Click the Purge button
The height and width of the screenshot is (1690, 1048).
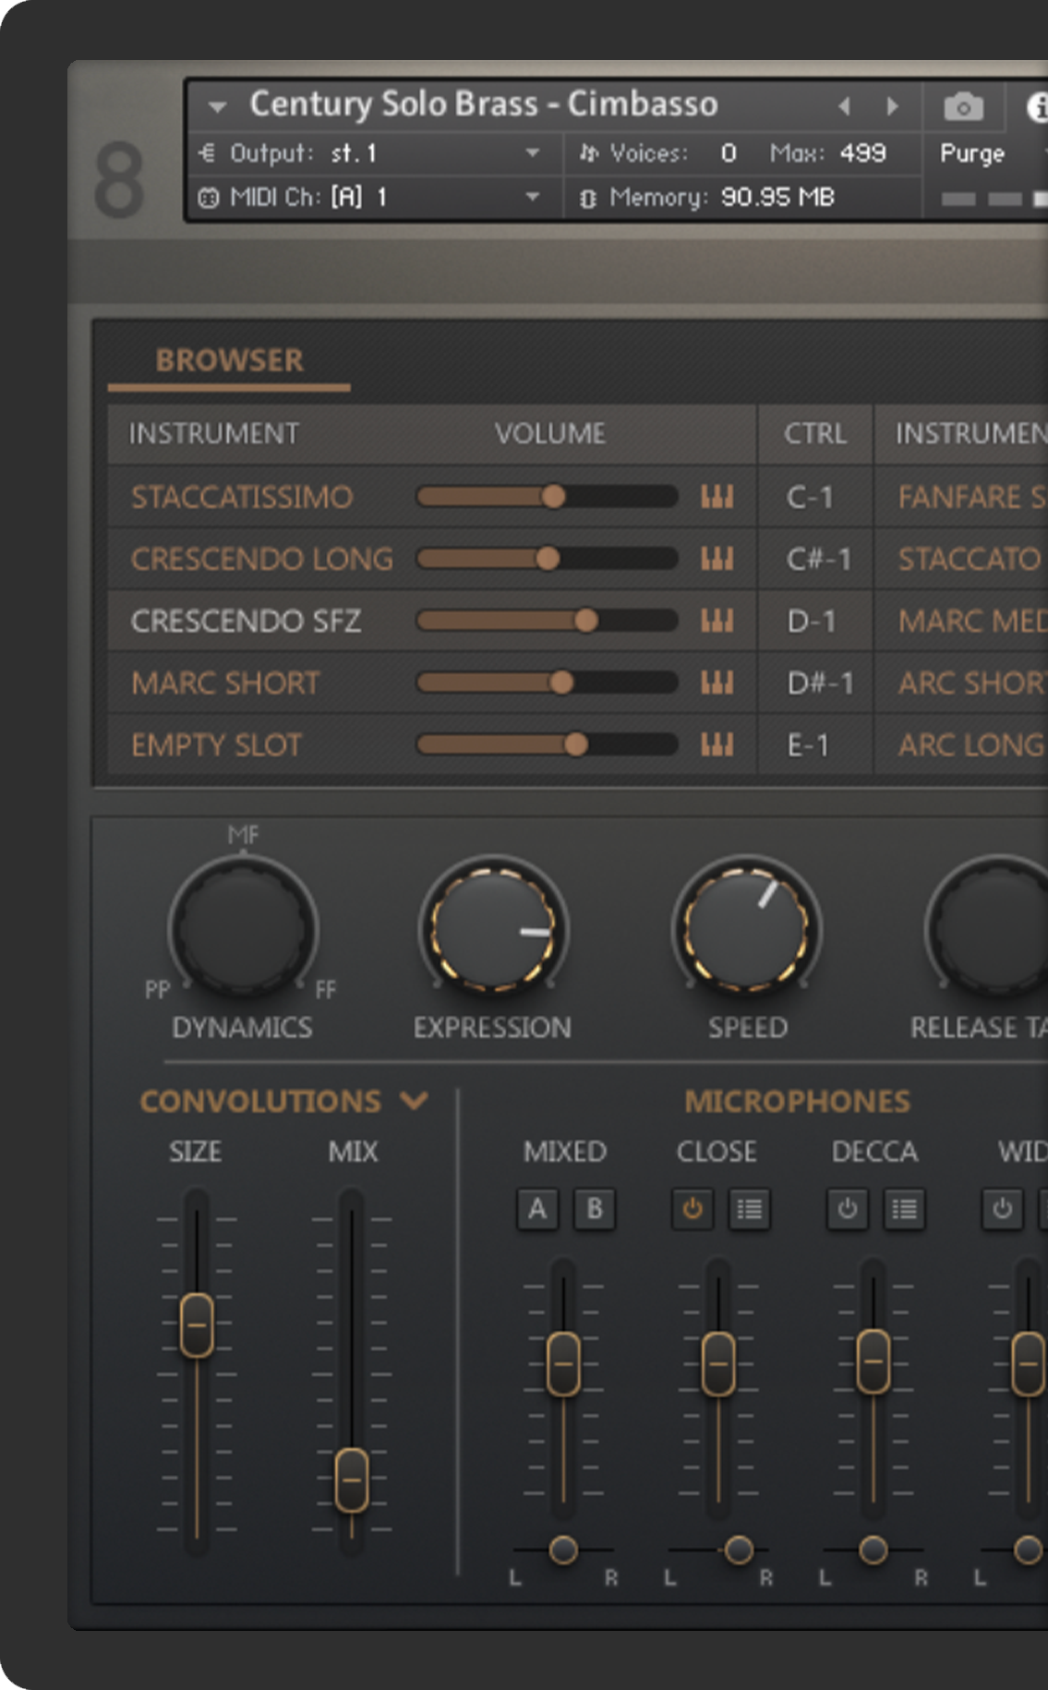coord(971,153)
